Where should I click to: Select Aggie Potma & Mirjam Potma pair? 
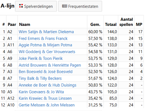[x=46, y=45]
